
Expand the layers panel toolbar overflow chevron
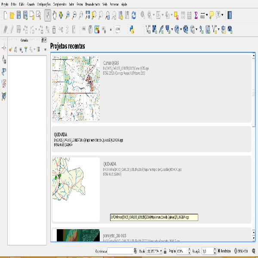click(x=45, y=49)
